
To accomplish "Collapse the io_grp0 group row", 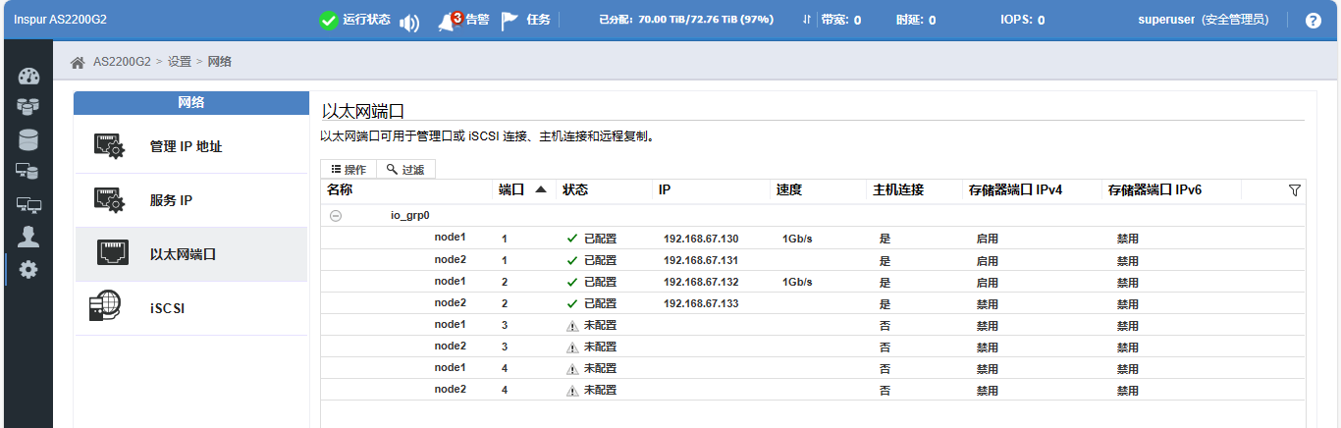I will pyautogui.click(x=336, y=216).
